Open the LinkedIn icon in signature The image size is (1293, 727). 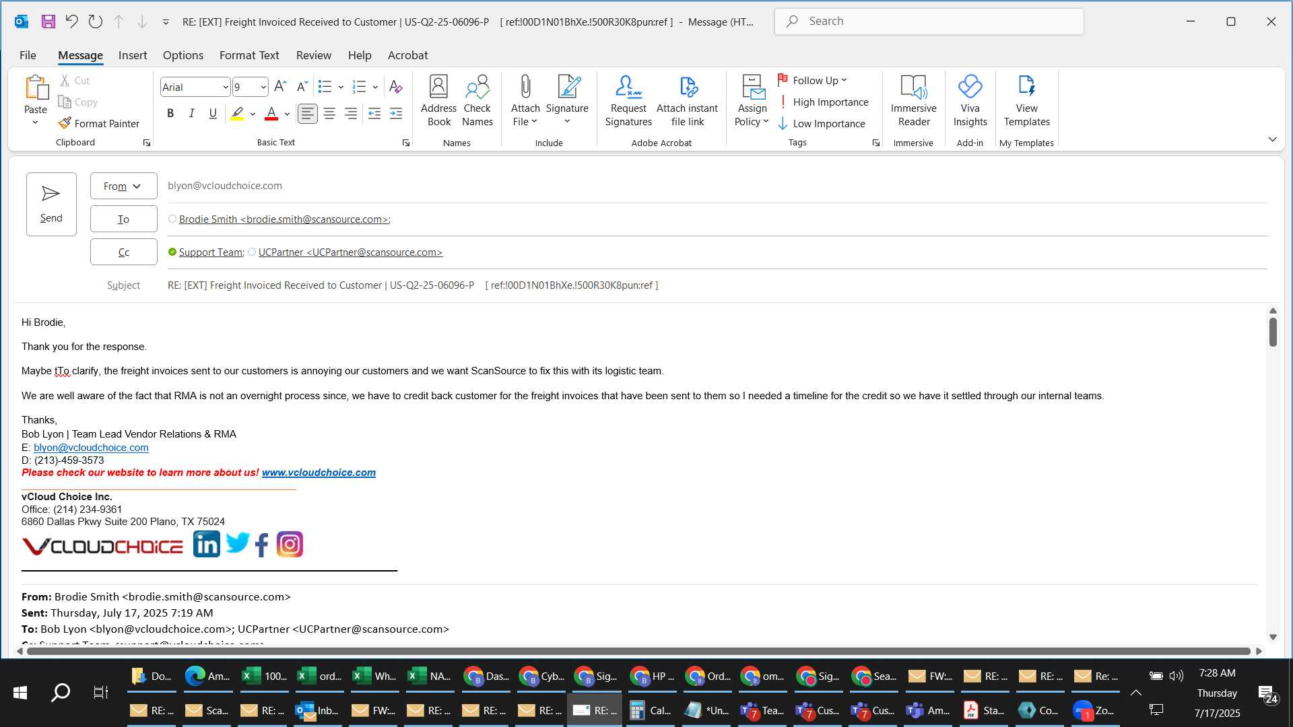[x=206, y=544]
